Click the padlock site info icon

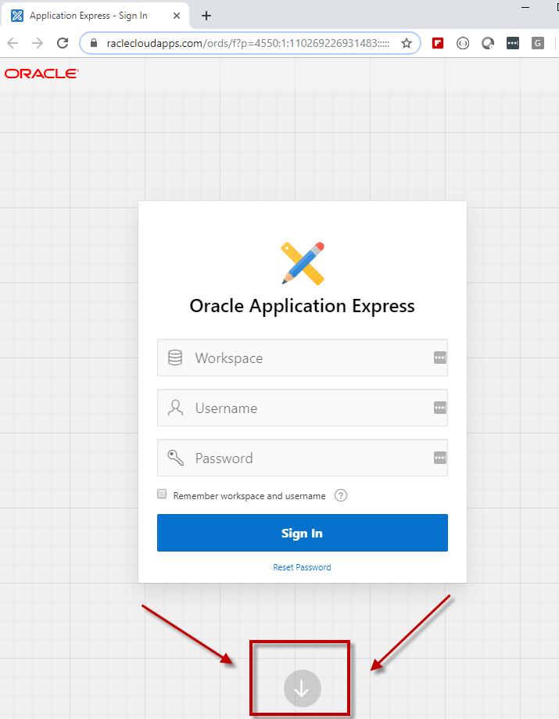[94, 43]
